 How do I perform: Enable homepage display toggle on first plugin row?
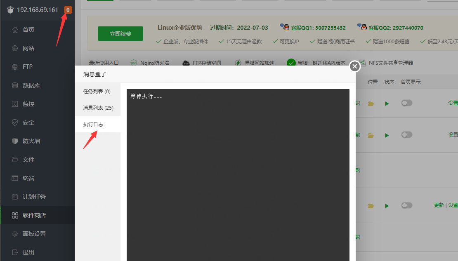[x=406, y=103]
